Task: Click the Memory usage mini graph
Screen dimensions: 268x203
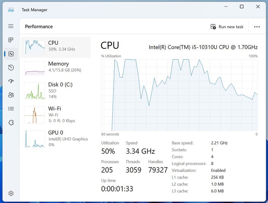Action: tap(35, 68)
